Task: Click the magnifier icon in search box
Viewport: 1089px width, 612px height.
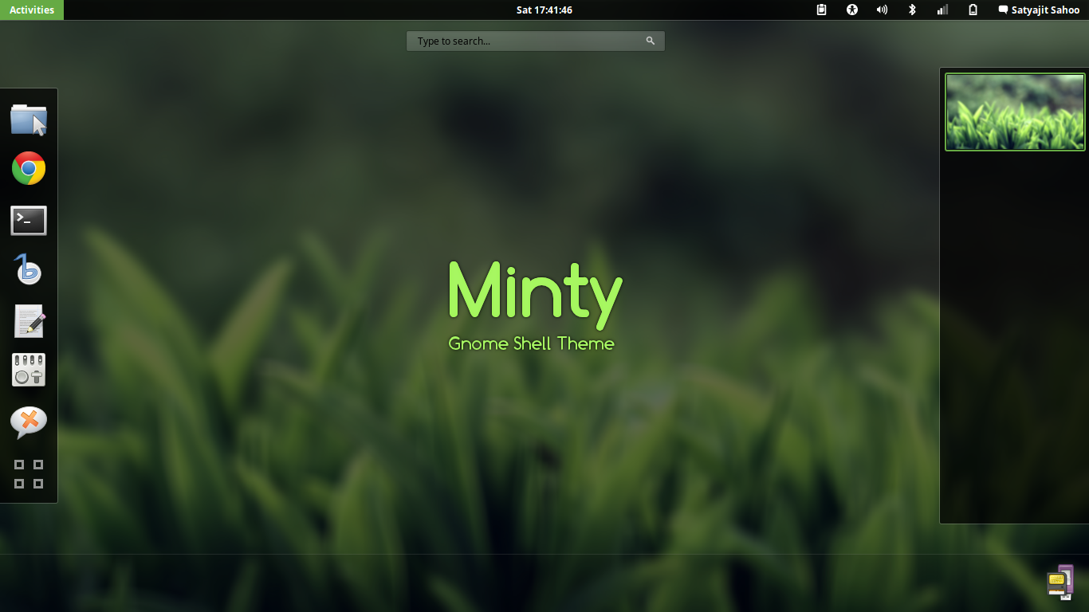Action: [x=651, y=41]
